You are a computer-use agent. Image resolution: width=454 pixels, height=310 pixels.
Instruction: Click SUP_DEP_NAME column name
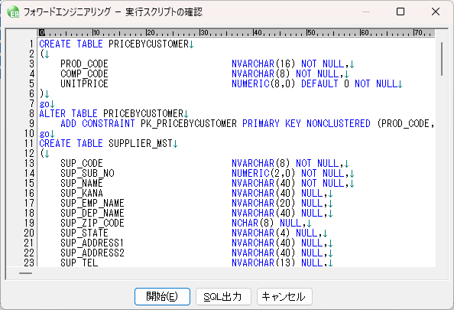click(92, 213)
